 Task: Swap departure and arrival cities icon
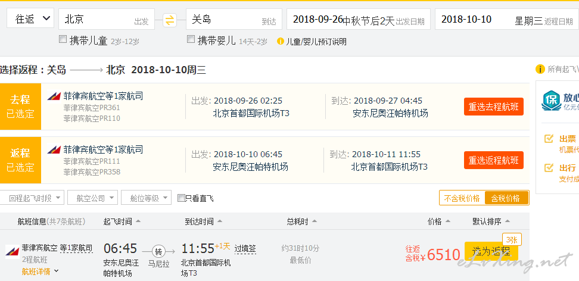(170, 20)
